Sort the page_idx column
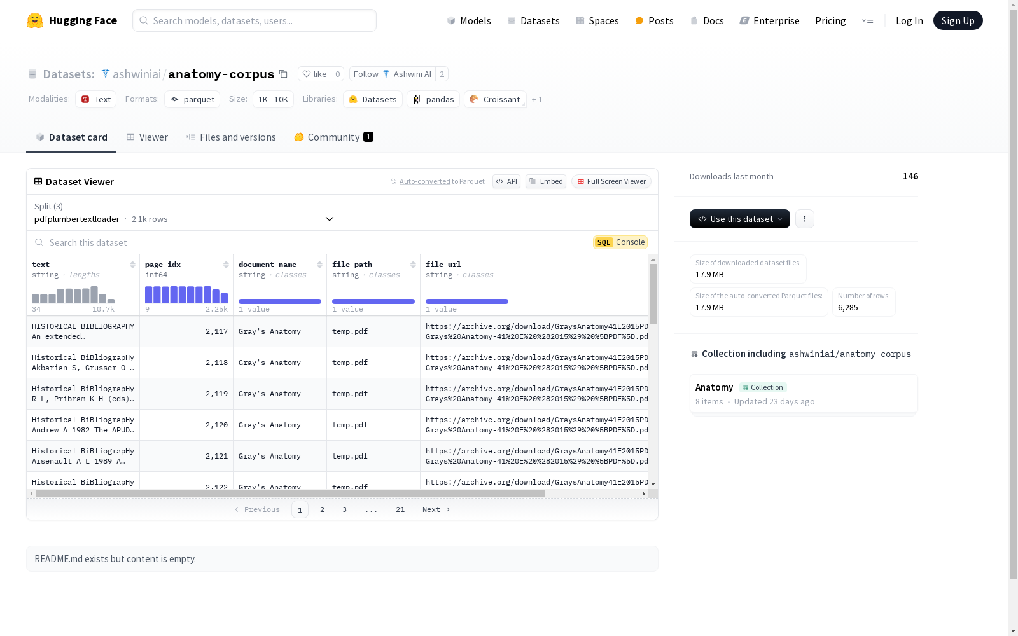 pos(226,265)
